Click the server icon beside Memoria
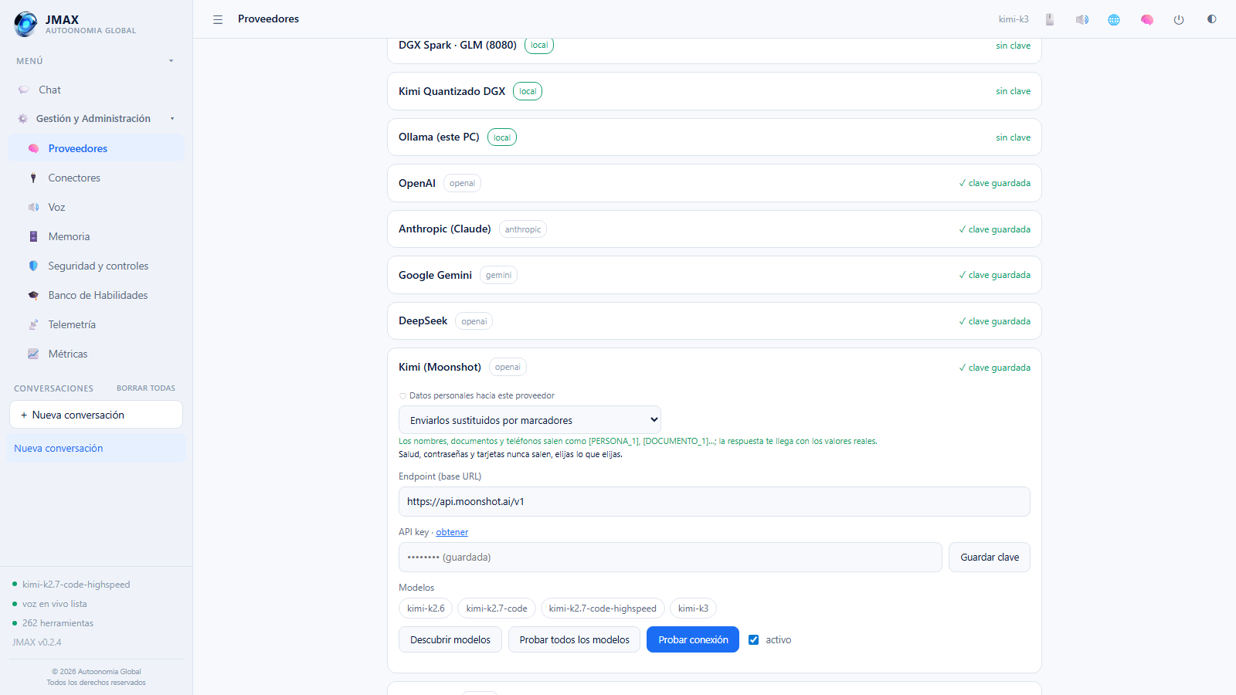Screen dimensions: 1236x695 (x=33, y=236)
